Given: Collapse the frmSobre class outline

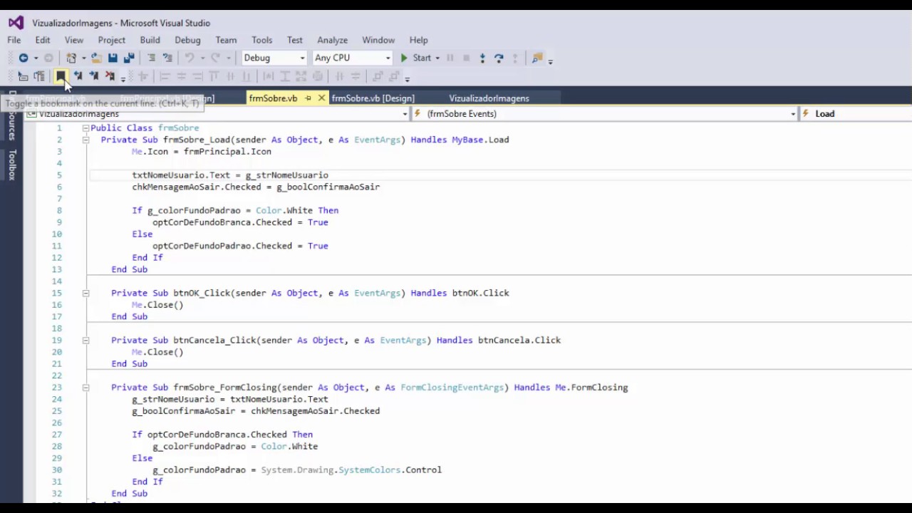Looking at the screenshot, I should click(x=85, y=128).
